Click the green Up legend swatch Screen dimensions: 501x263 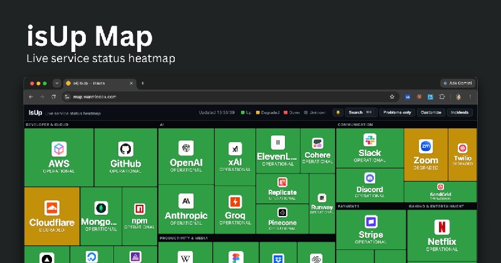click(243, 113)
